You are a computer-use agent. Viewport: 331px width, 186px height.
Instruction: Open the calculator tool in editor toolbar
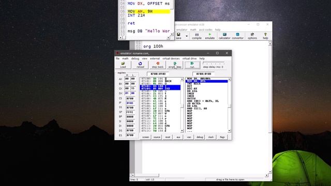click(224, 36)
